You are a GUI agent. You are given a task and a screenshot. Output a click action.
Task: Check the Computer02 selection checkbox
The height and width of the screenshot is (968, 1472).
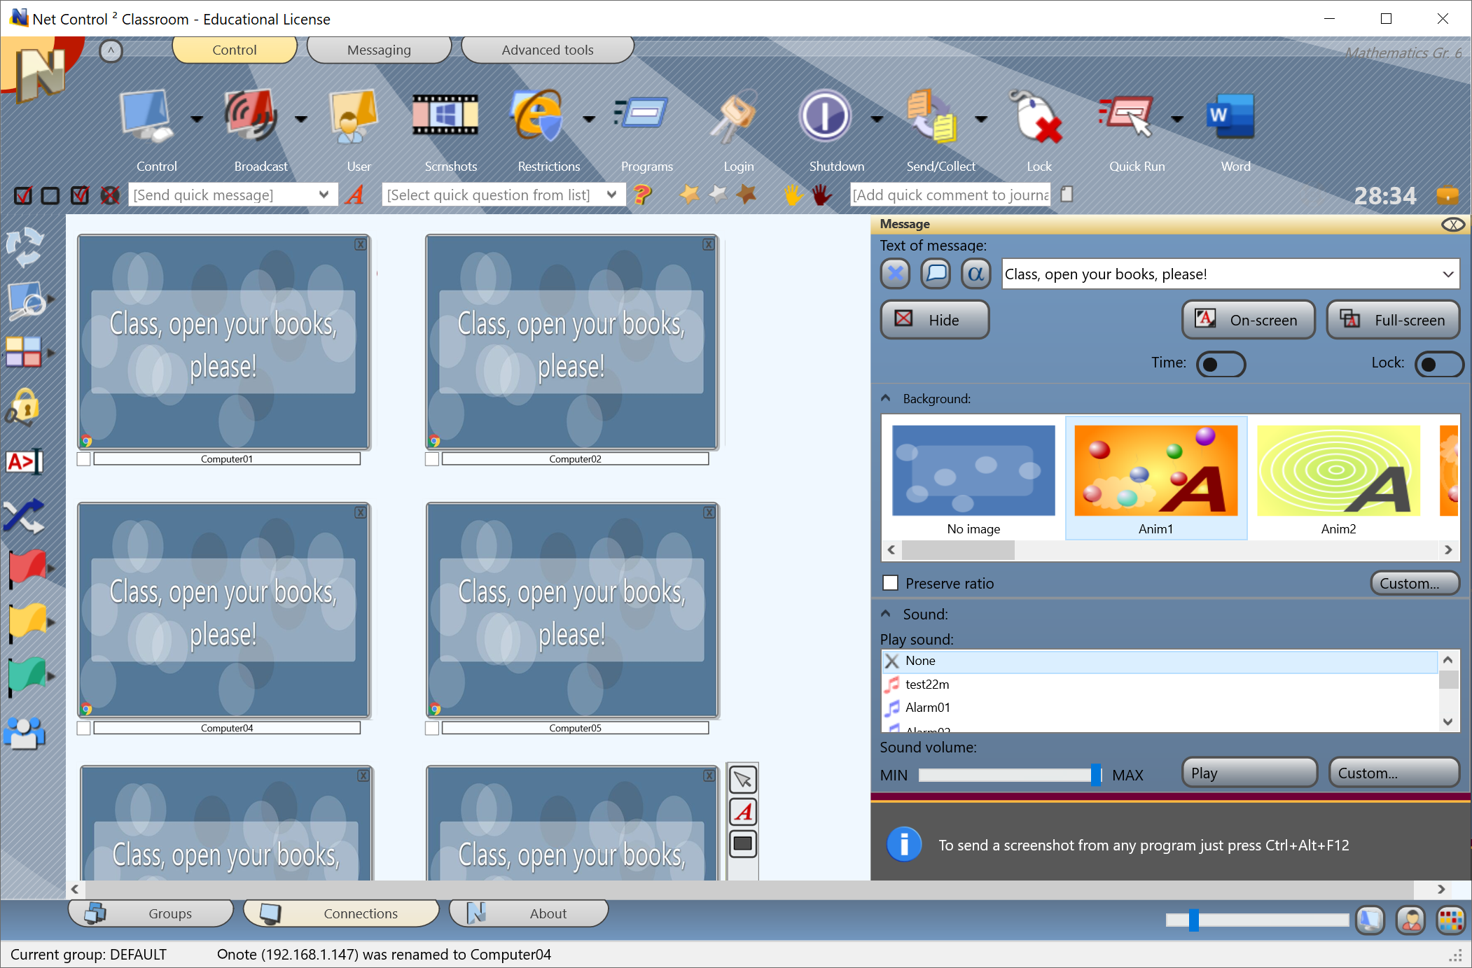tap(432, 459)
